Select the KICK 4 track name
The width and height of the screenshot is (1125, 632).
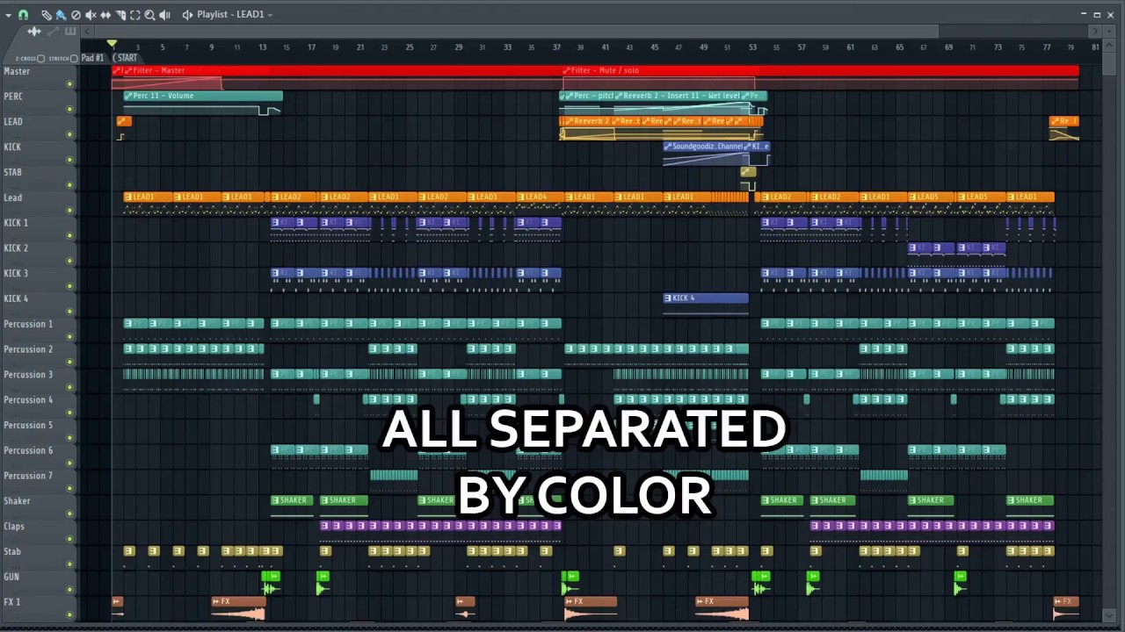[16, 299]
